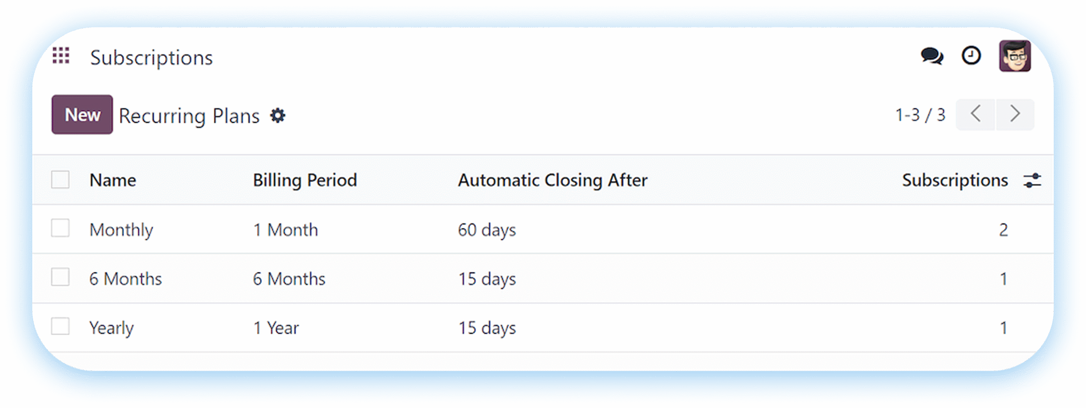Click the Recurring Plans gear icon

(x=278, y=116)
